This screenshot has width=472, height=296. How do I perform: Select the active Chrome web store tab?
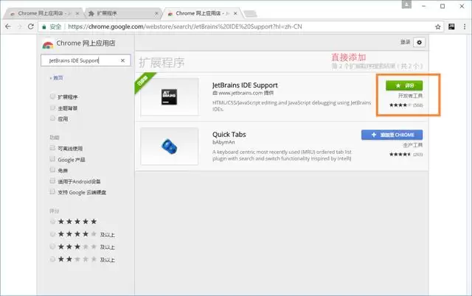(x=201, y=13)
